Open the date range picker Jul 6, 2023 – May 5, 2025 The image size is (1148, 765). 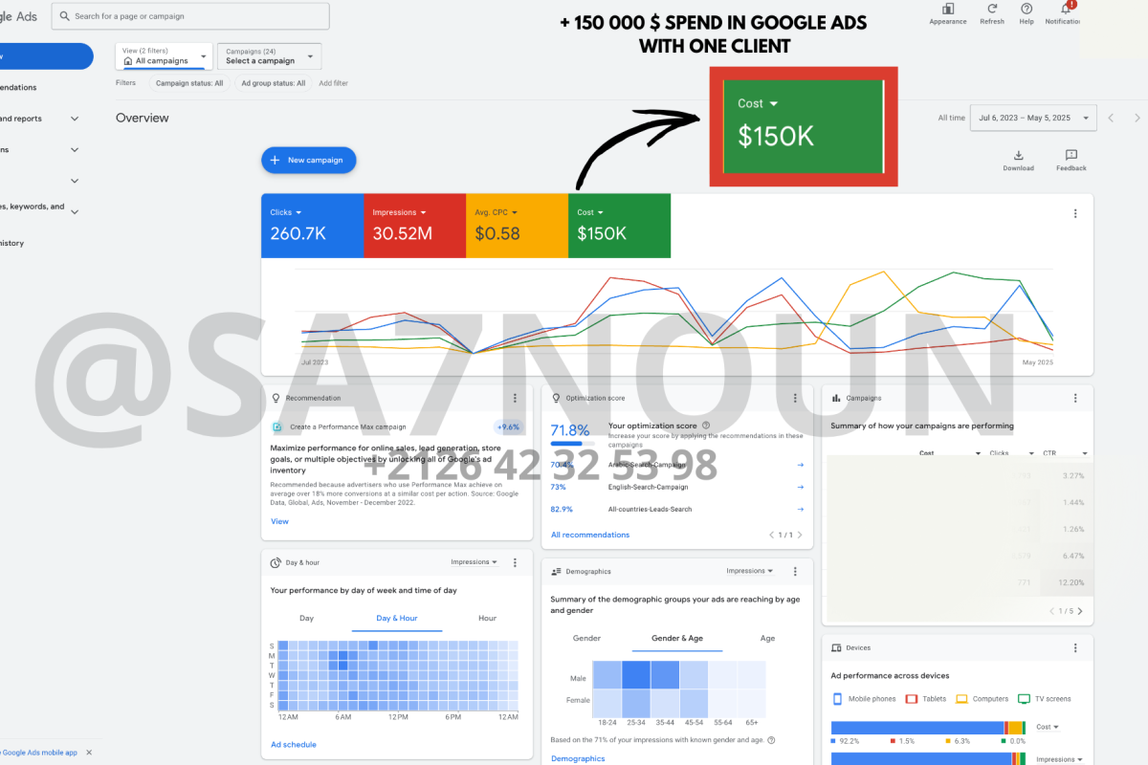1033,118
